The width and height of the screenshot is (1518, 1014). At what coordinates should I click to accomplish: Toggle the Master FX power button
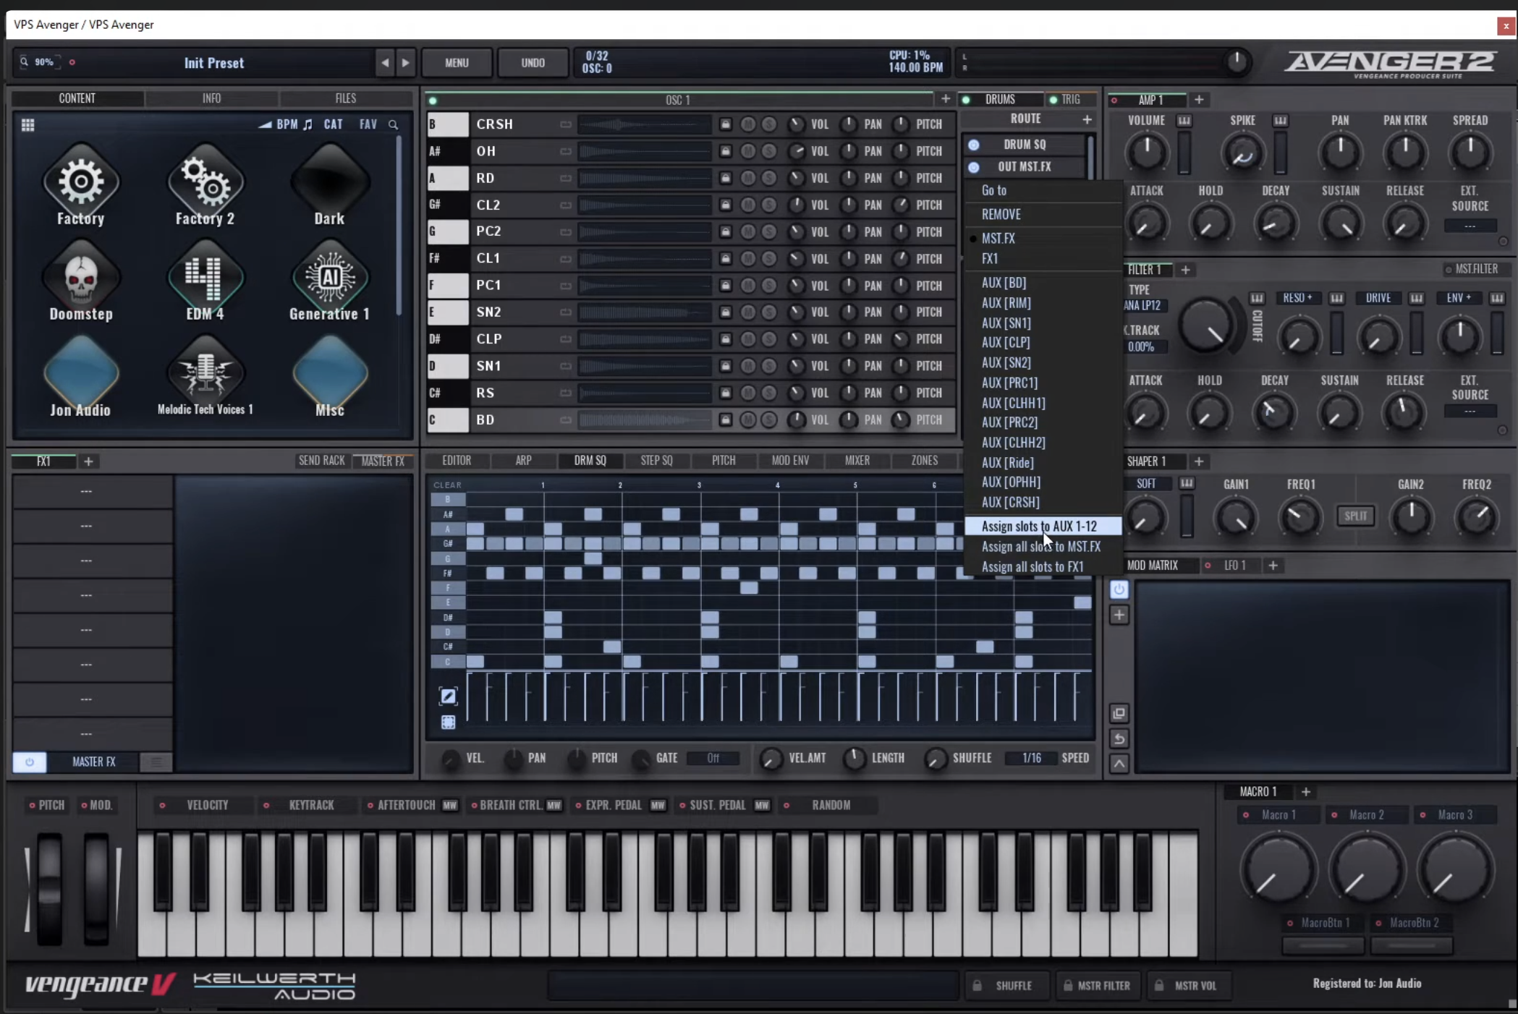[x=29, y=762]
